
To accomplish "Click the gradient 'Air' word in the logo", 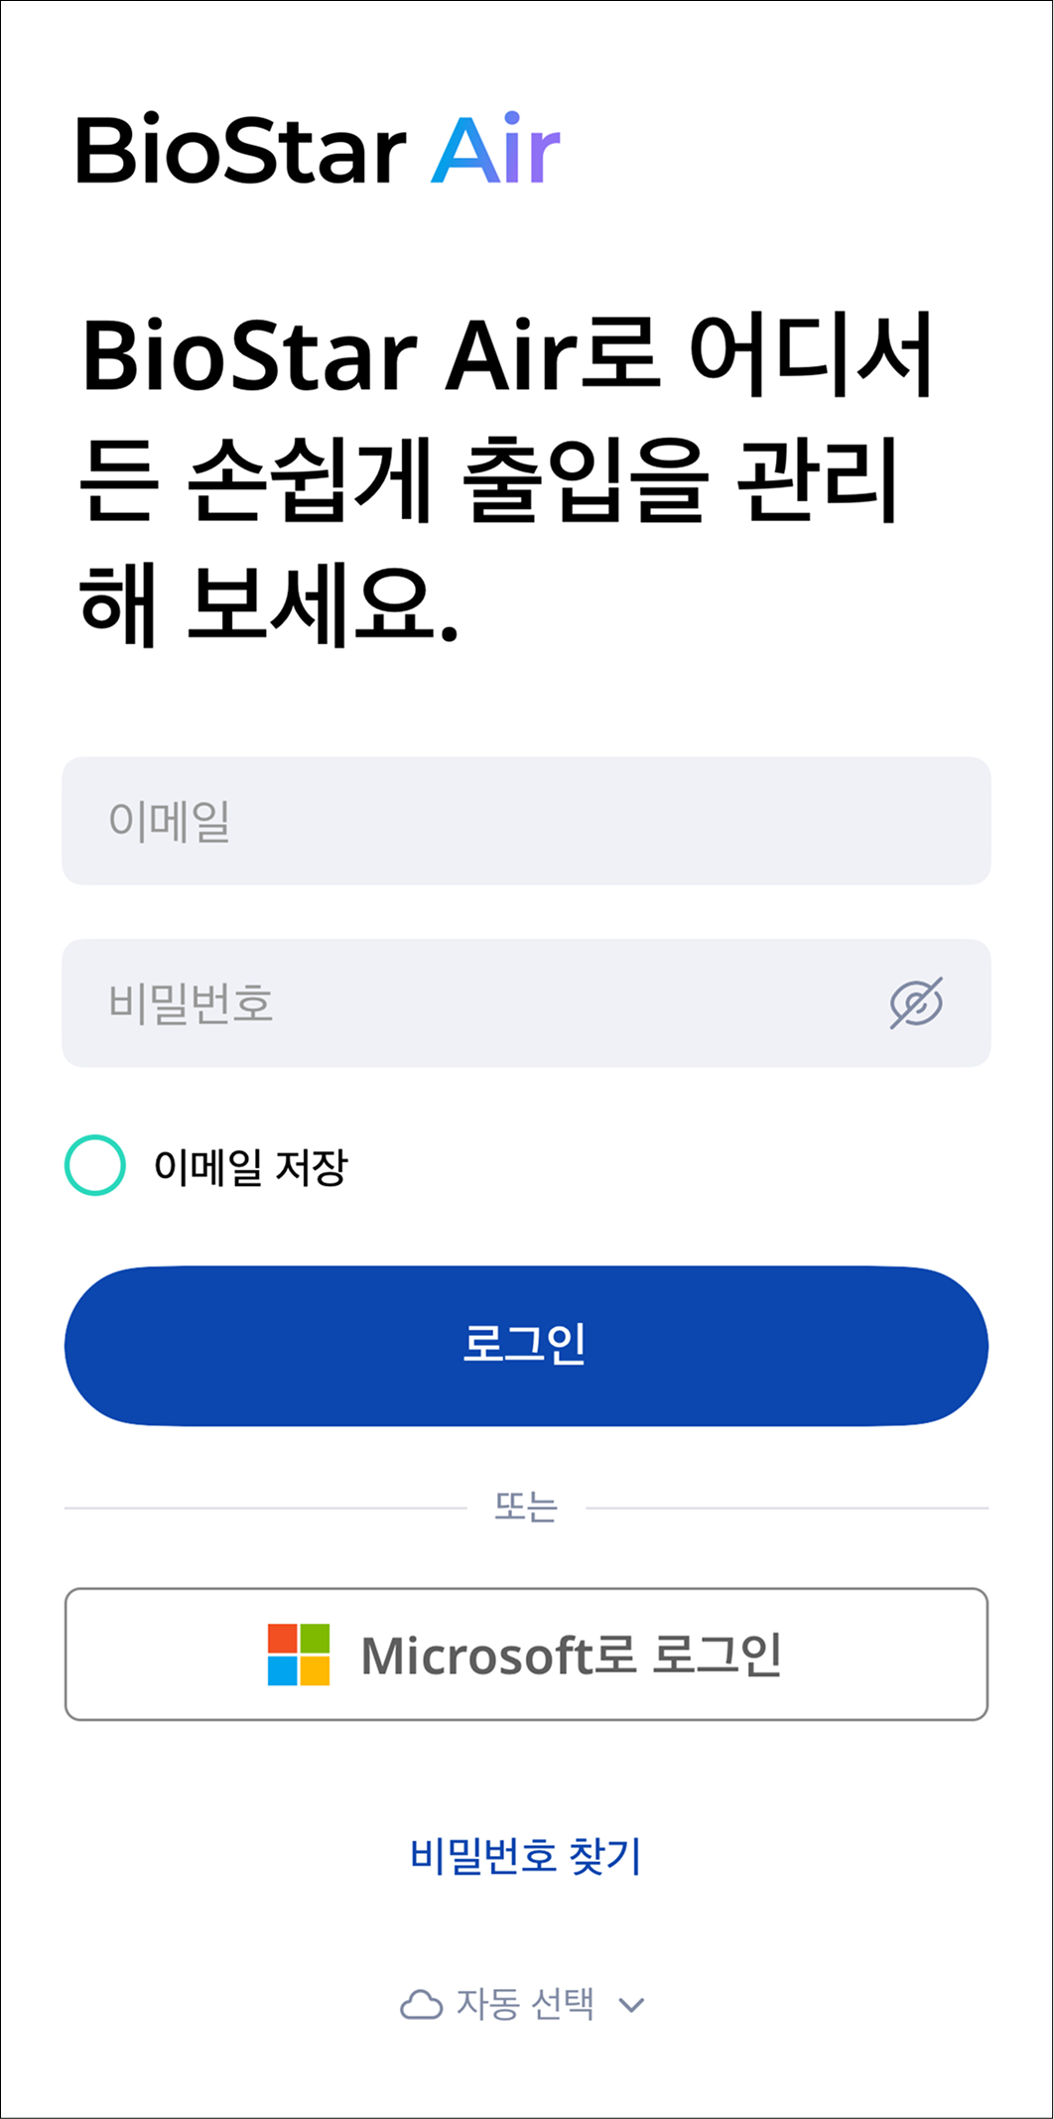I will pyautogui.click(x=495, y=151).
